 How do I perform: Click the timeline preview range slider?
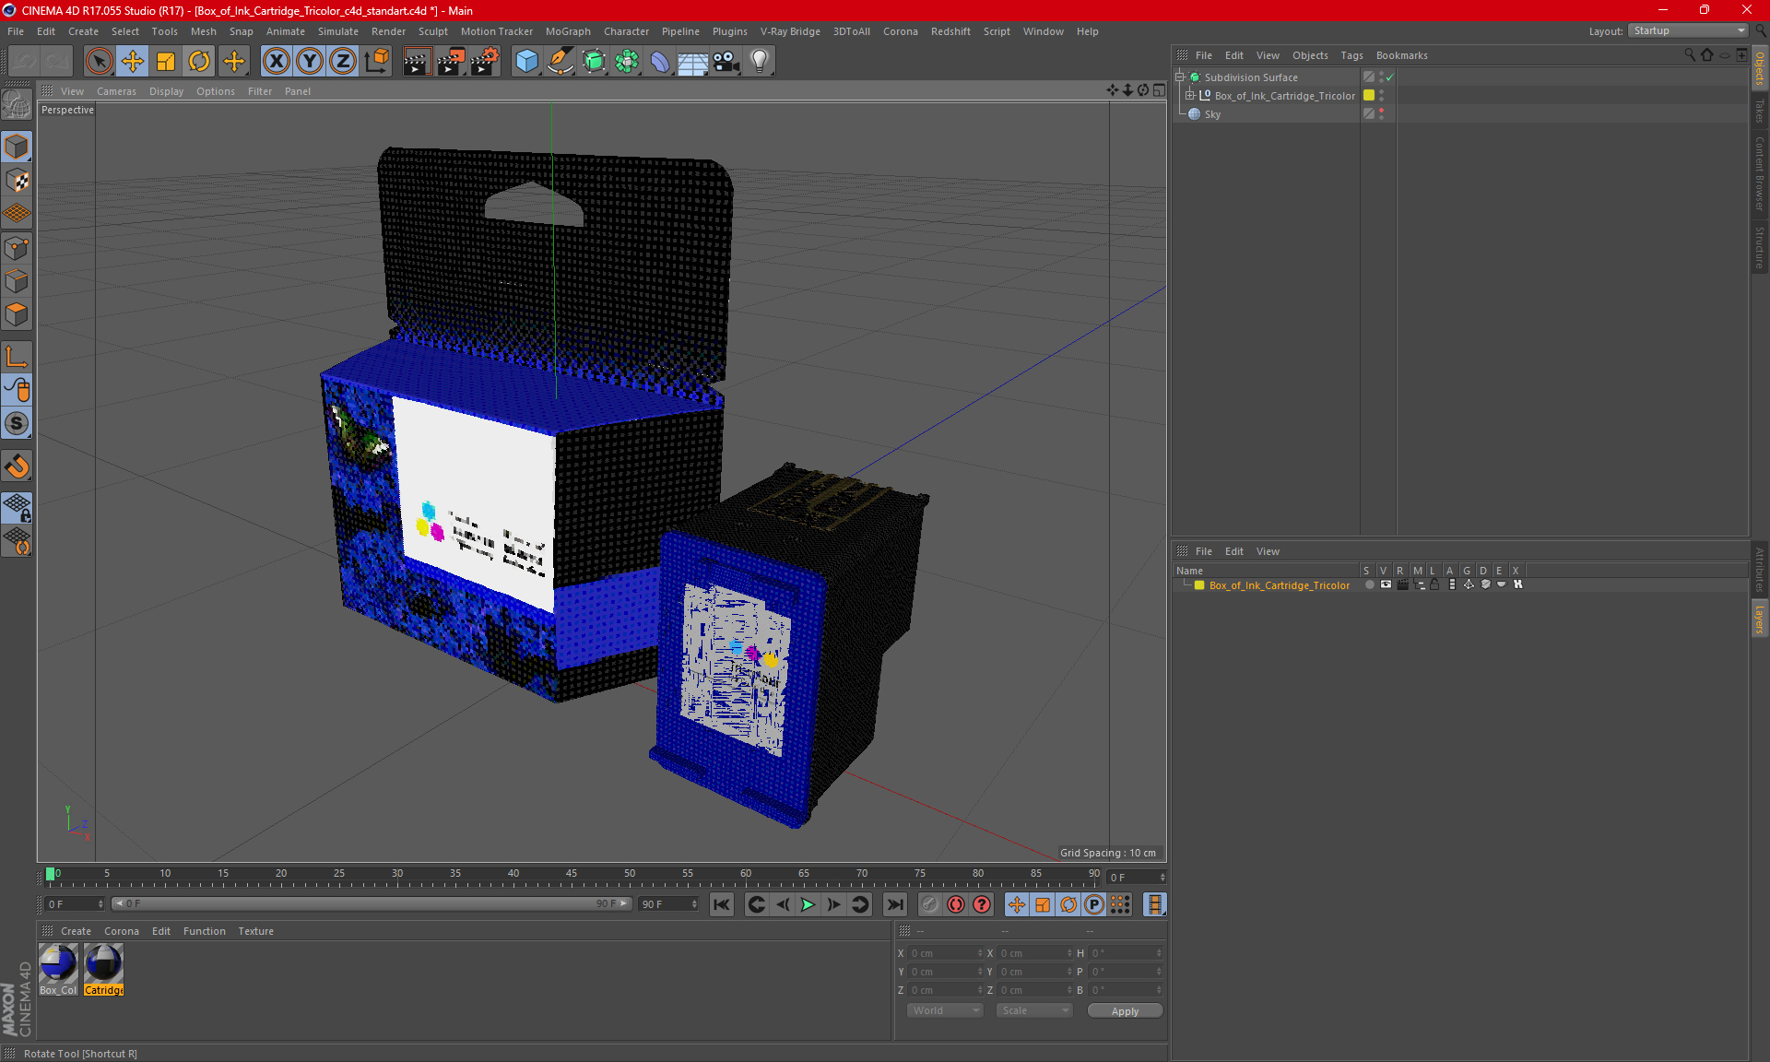coord(372,903)
